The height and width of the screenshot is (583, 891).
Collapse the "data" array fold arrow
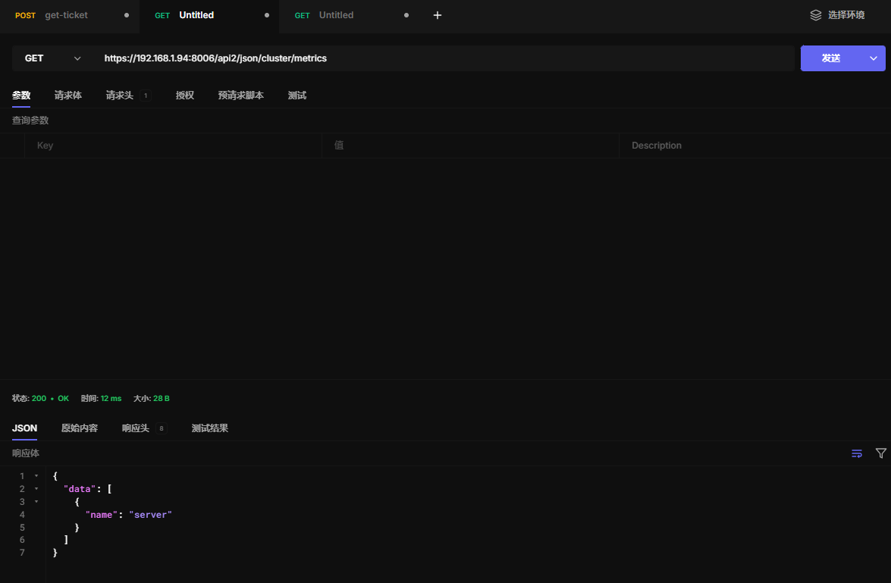pyautogui.click(x=36, y=489)
